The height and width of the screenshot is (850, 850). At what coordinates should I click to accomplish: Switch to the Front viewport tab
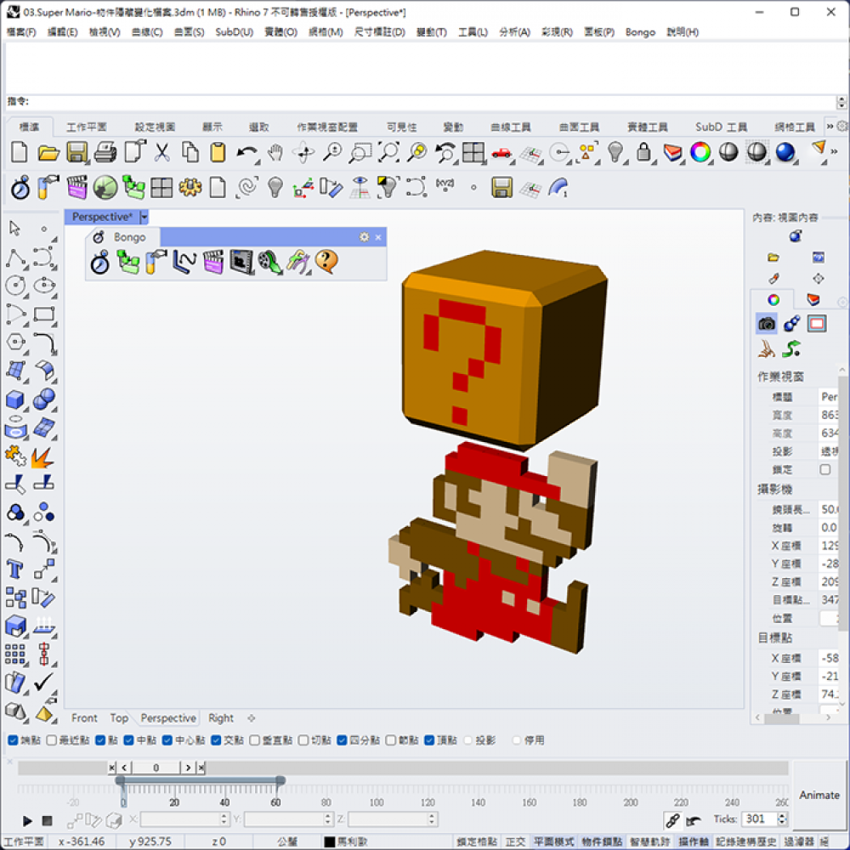coord(84,718)
